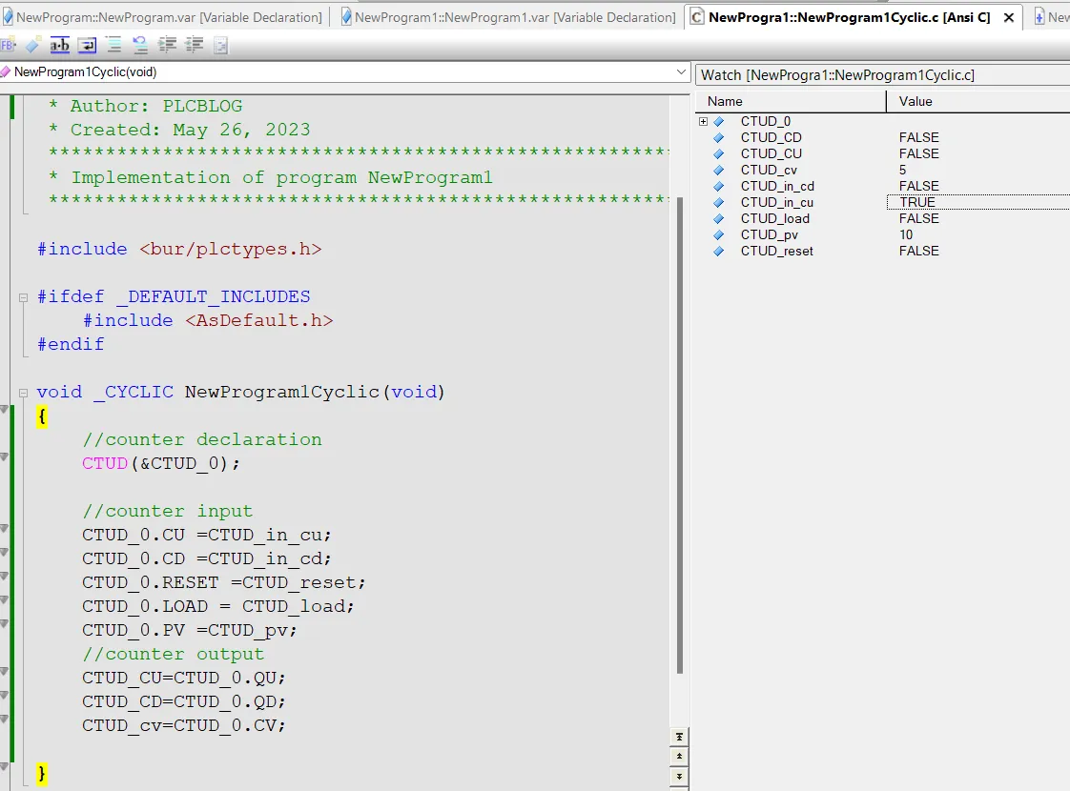Click the diamond icon beside CTUD_CD

click(718, 138)
